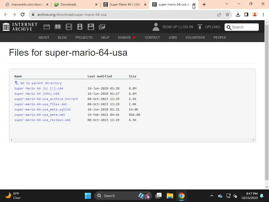269x202 pixels.
Task: Open super-mario-64-usa_archive.torrent link
Action: pos(46,99)
